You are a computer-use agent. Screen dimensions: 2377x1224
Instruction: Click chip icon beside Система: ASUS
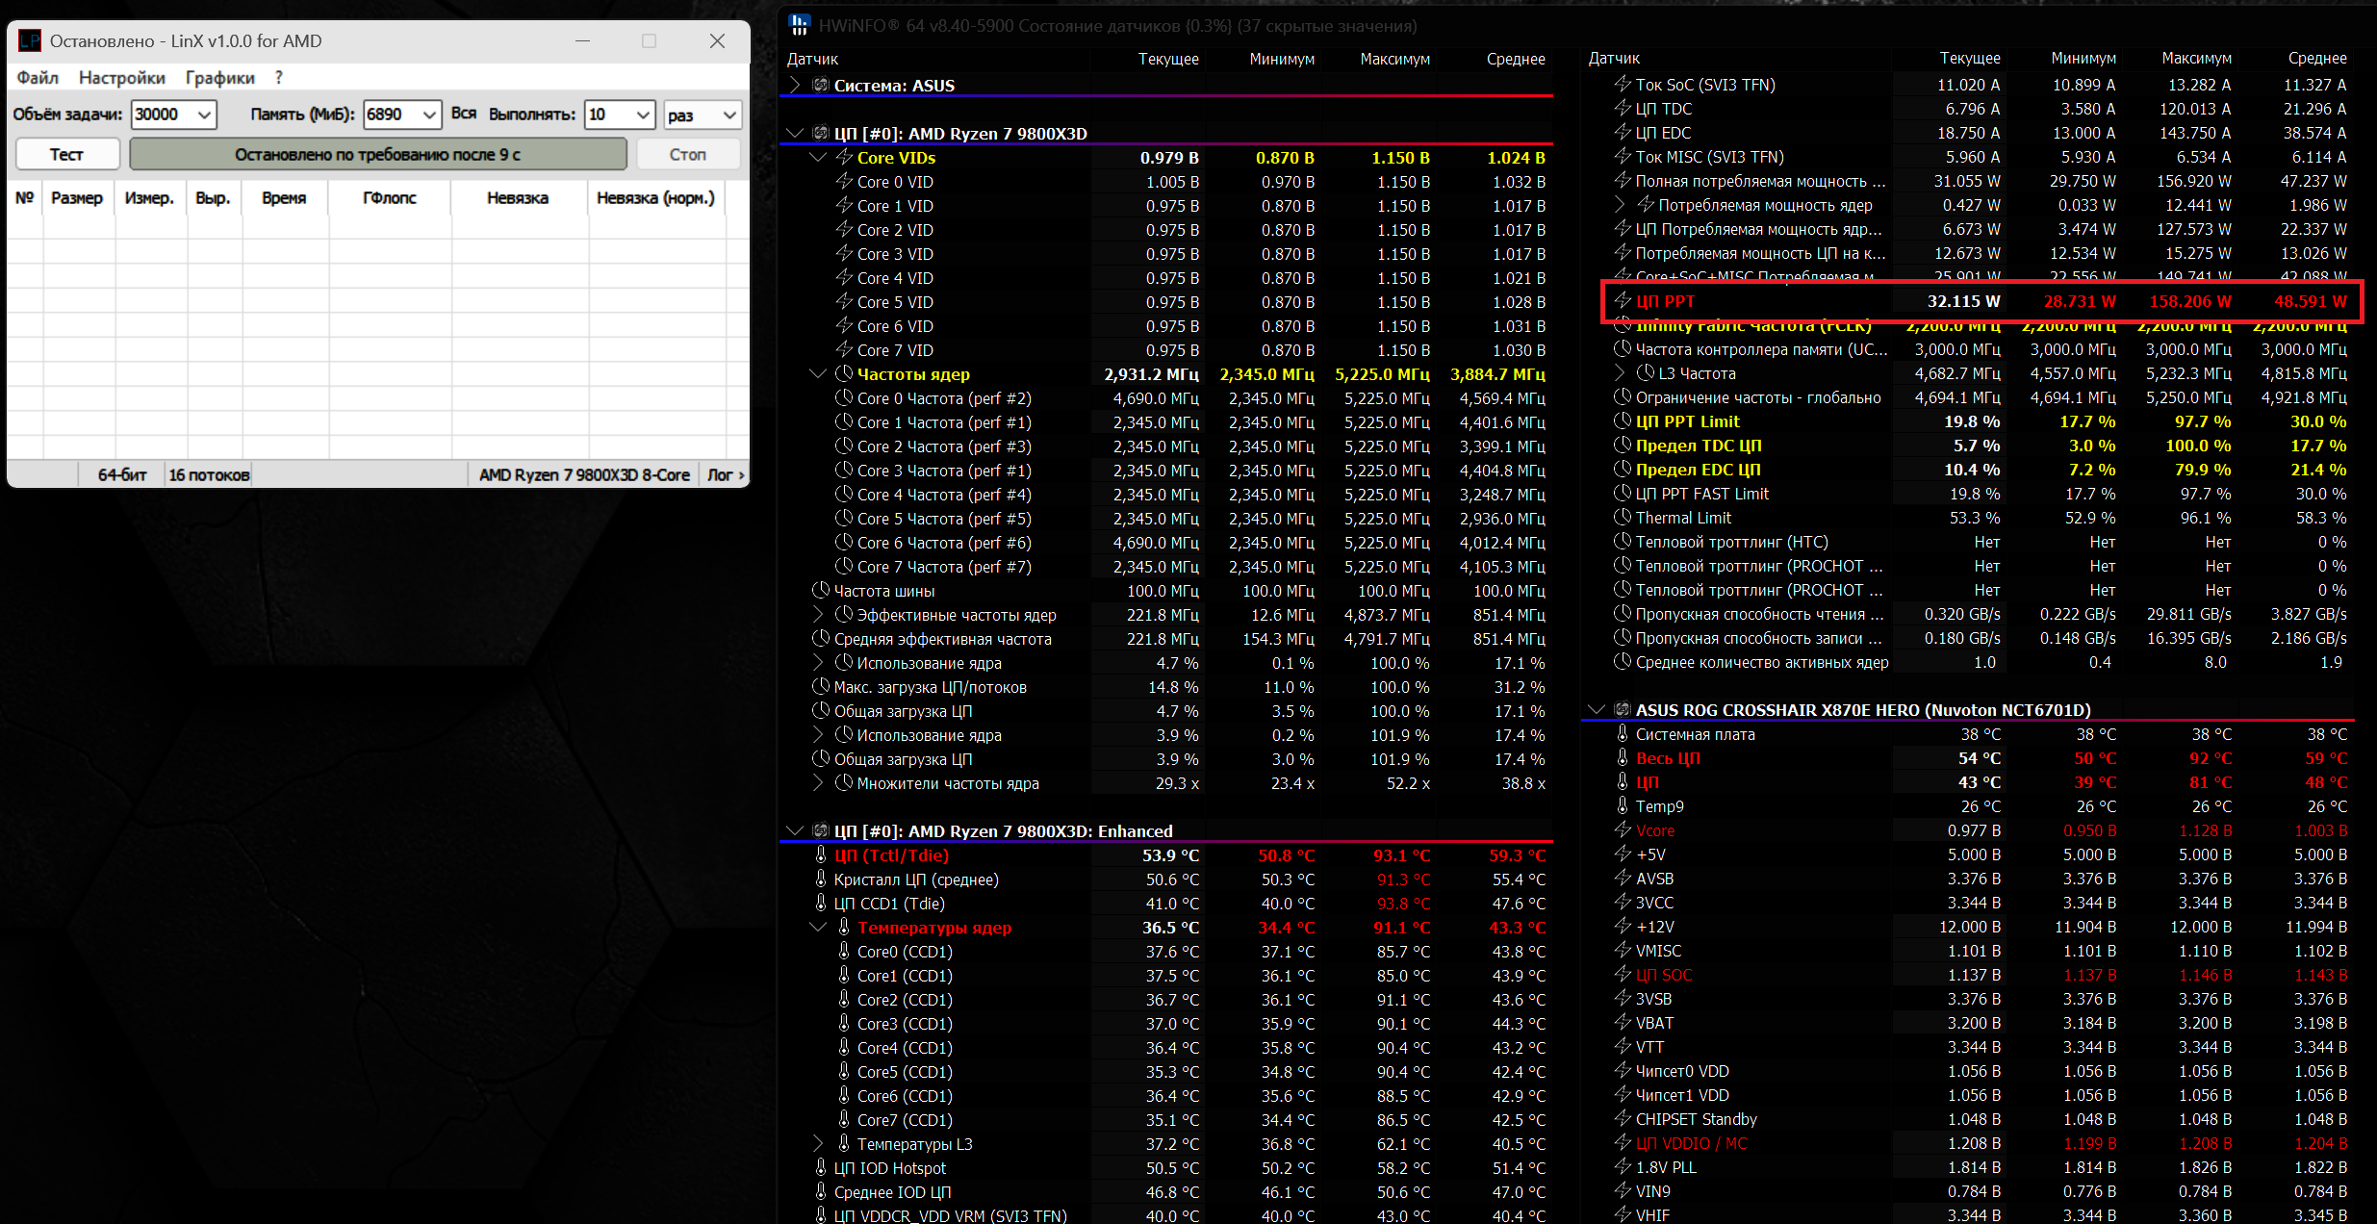point(821,85)
